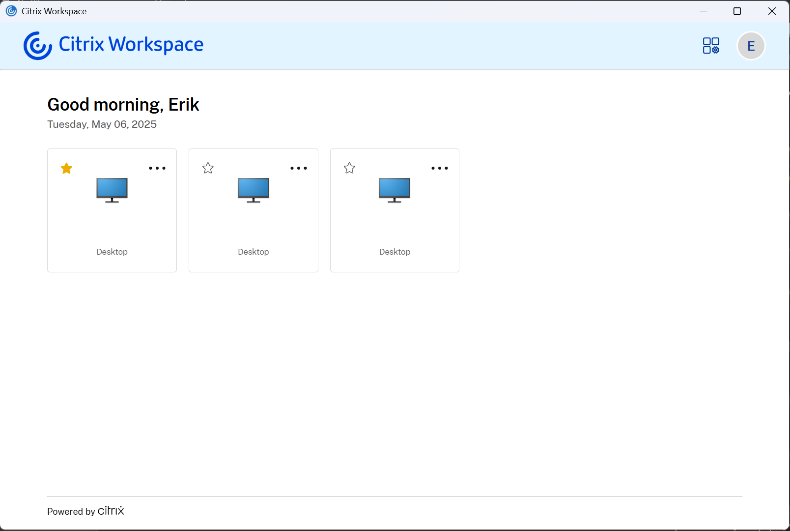
Task: Start the third desktop from its monitor icon
Action: tap(395, 190)
